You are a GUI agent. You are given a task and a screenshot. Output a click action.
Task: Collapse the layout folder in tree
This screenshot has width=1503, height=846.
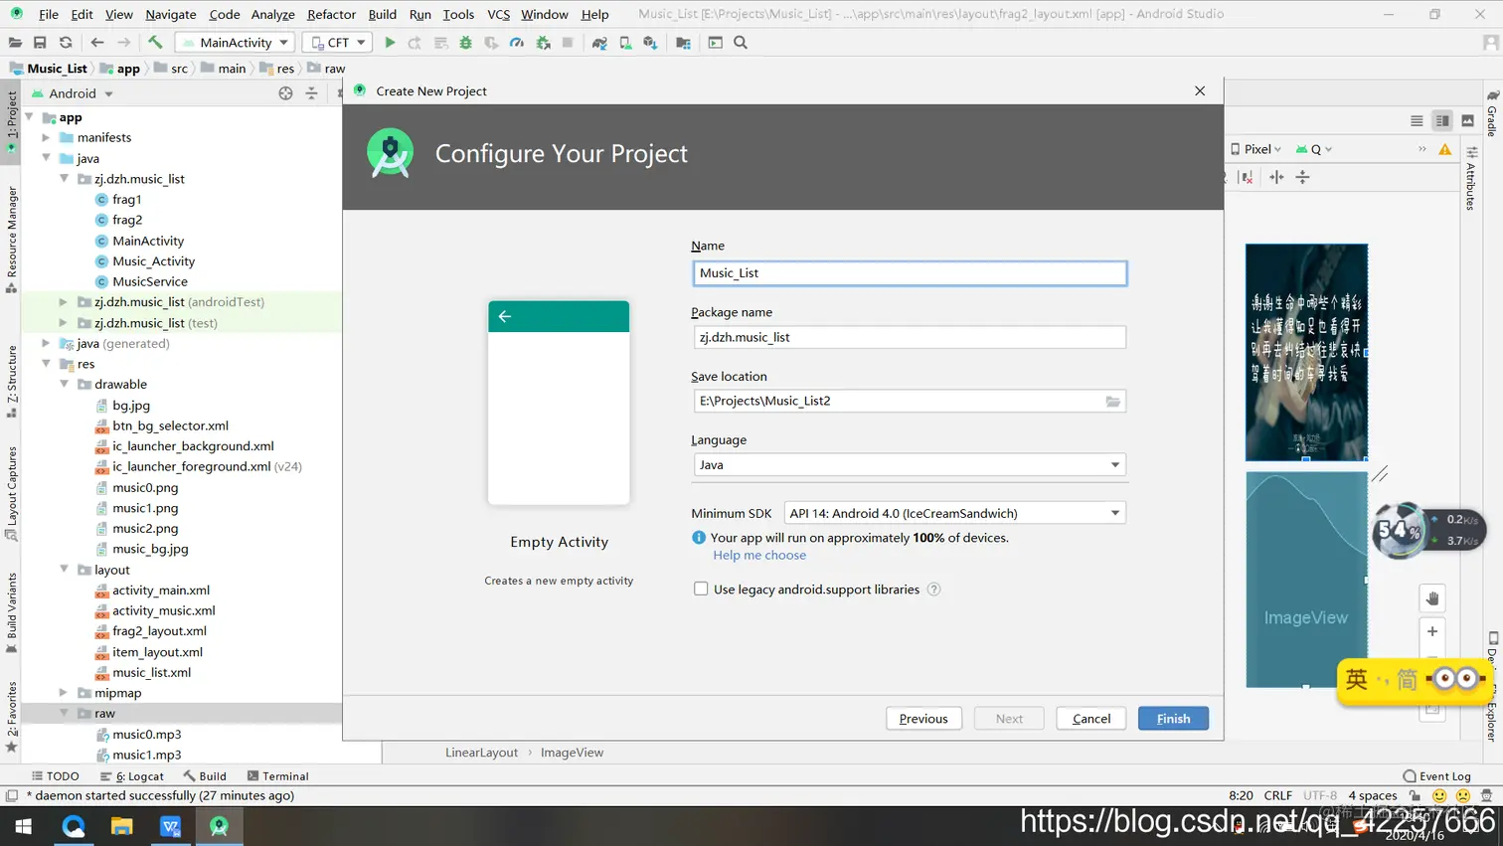[x=65, y=570]
